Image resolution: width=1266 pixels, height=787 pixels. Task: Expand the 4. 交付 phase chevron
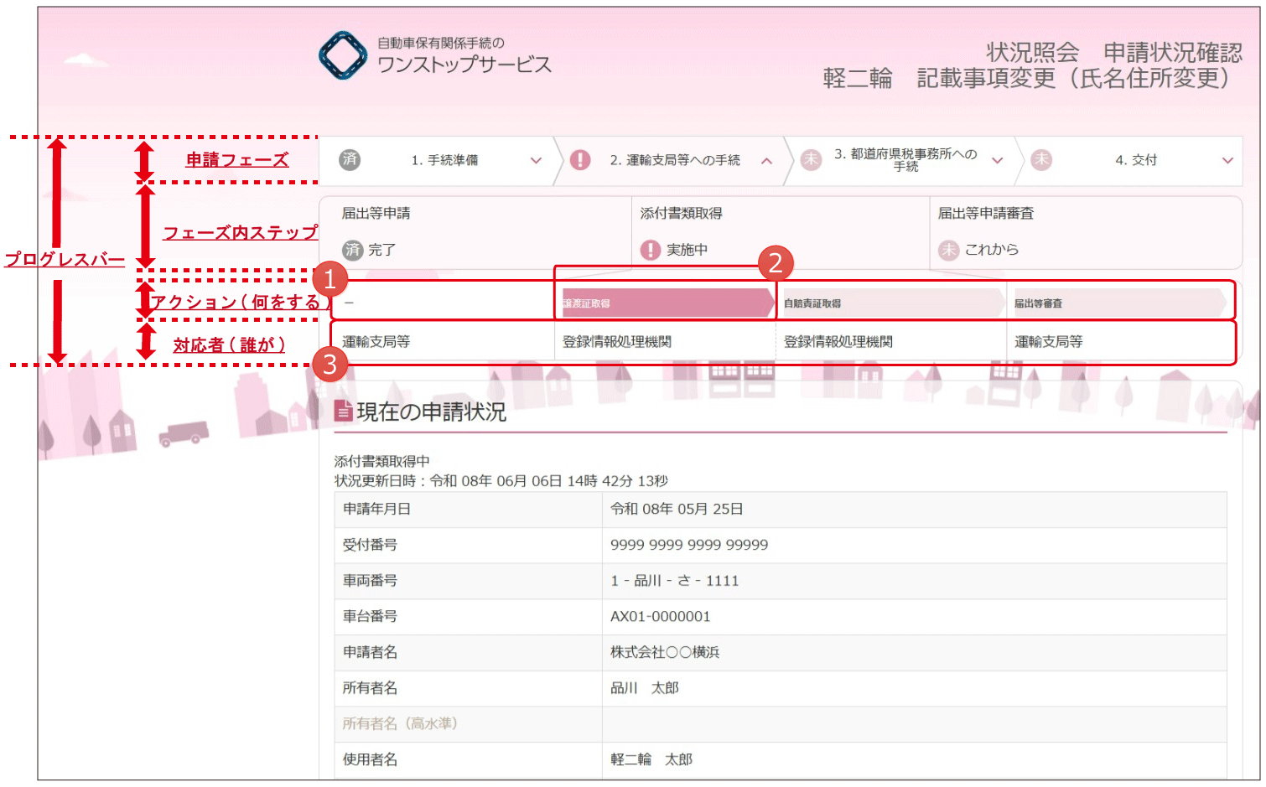click(1227, 160)
